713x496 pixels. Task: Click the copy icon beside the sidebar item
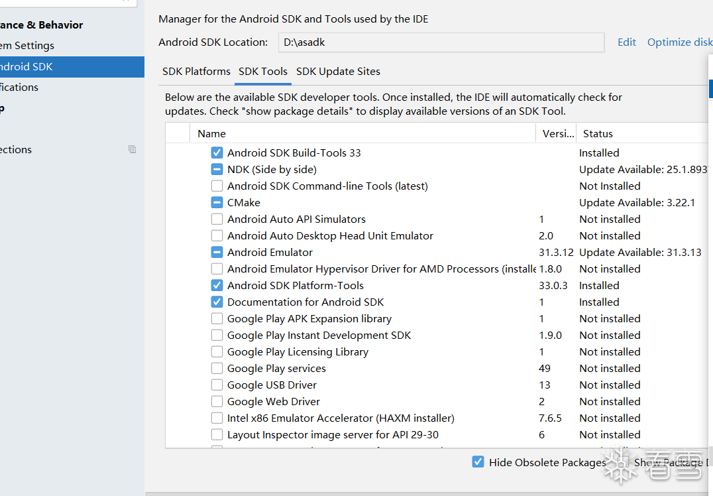133,149
